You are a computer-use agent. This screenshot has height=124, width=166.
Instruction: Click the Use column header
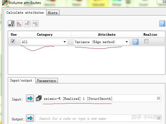pos(14,34)
